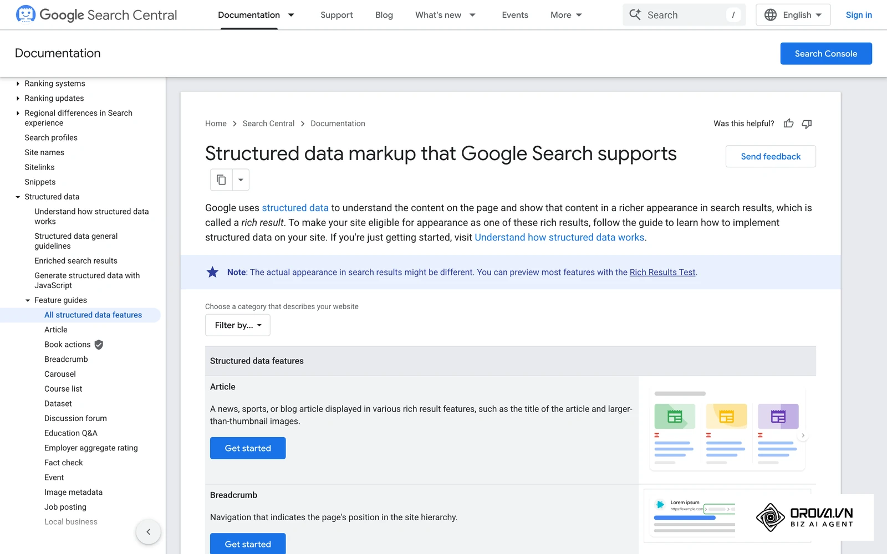Click the verified badge next to Book actions
The width and height of the screenshot is (887, 554).
click(x=99, y=345)
